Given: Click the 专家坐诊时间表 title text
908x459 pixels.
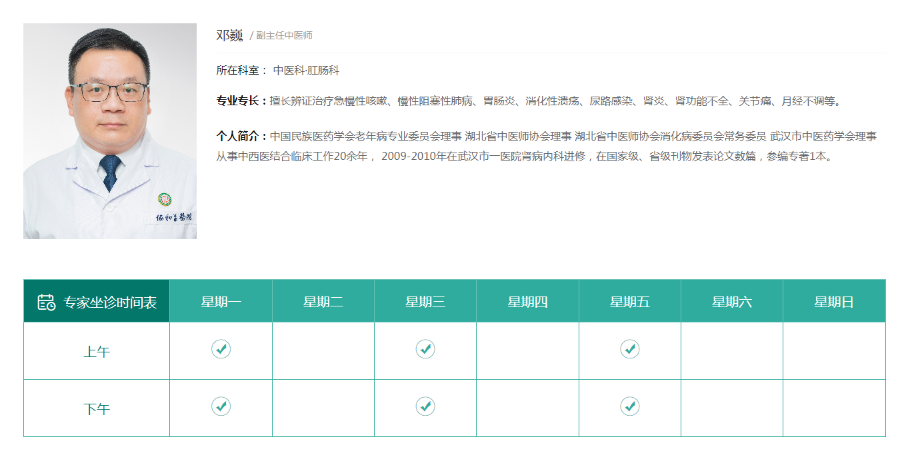Looking at the screenshot, I should point(110,302).
